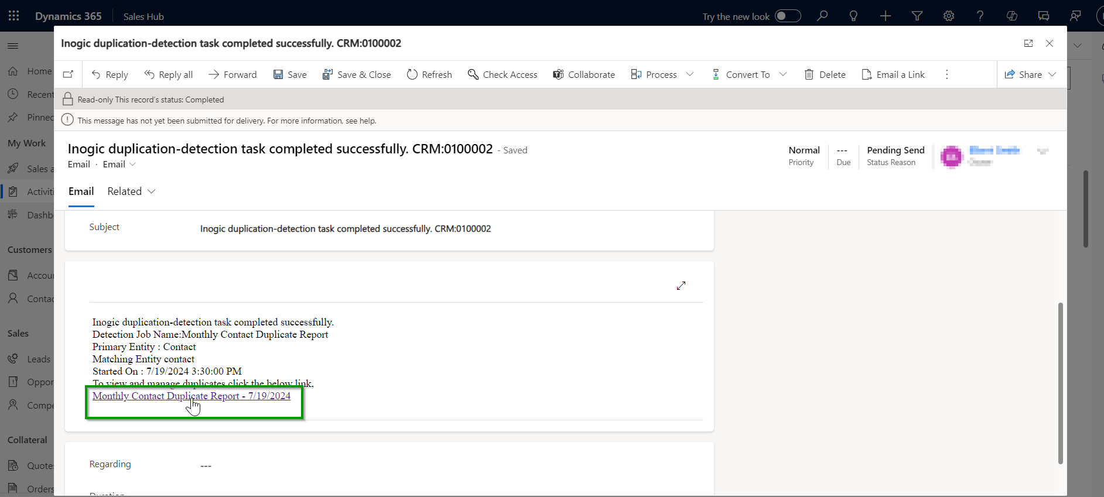Click the Dynamics 365 title
This screenshot has height=497, width=1104.
coord(69,16)
